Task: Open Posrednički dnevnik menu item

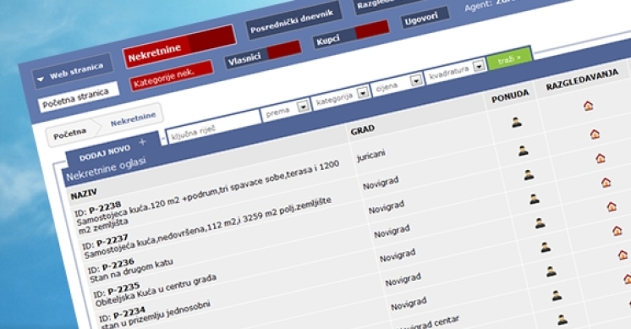Action: (294, 20)
